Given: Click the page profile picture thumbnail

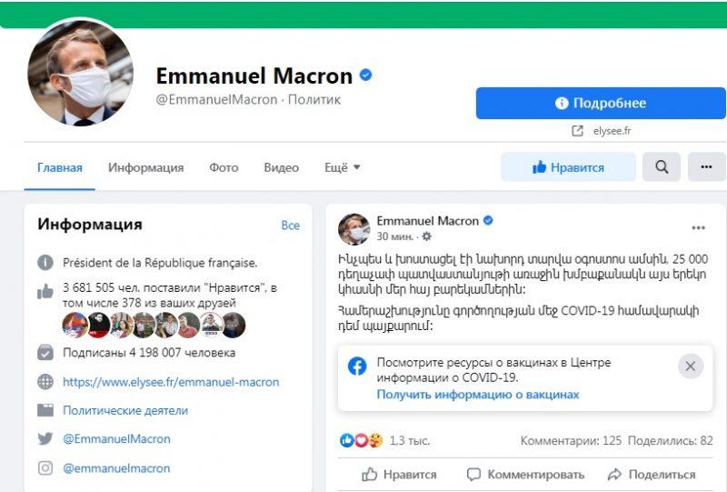Looking at the screenshot, I should (80, 72).
